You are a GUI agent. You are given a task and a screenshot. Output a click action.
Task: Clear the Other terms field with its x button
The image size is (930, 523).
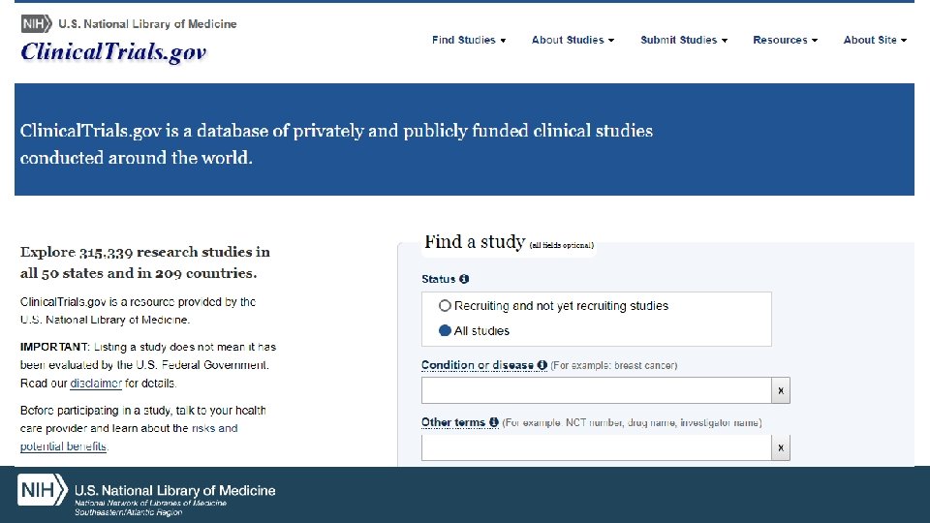pos(781,447)
